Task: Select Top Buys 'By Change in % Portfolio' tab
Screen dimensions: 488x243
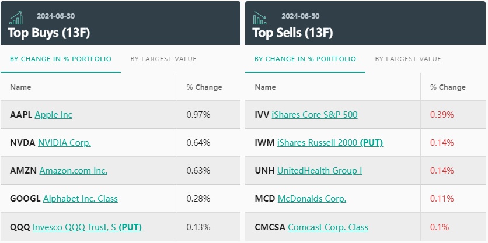Action: coord(61,59)
